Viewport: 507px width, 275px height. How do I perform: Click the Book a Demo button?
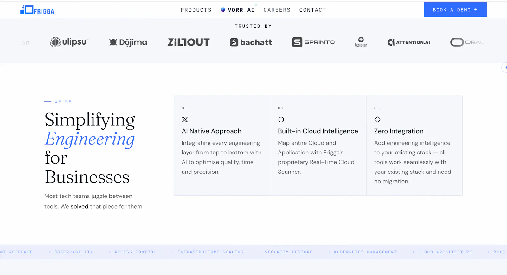pos(455,10)
